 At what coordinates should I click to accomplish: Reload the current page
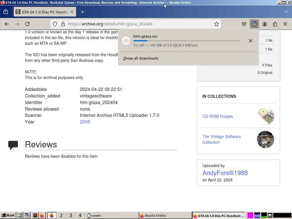27,24
